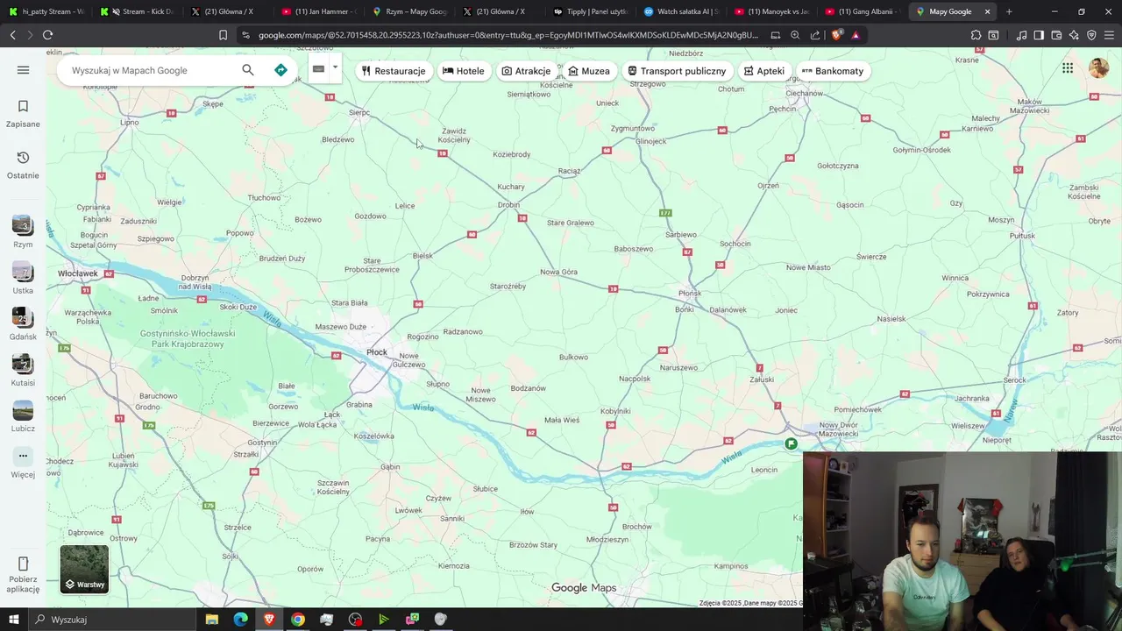Open browser extensions puzzle icon
Screen dimensions: 1122x631
[976, 35]
